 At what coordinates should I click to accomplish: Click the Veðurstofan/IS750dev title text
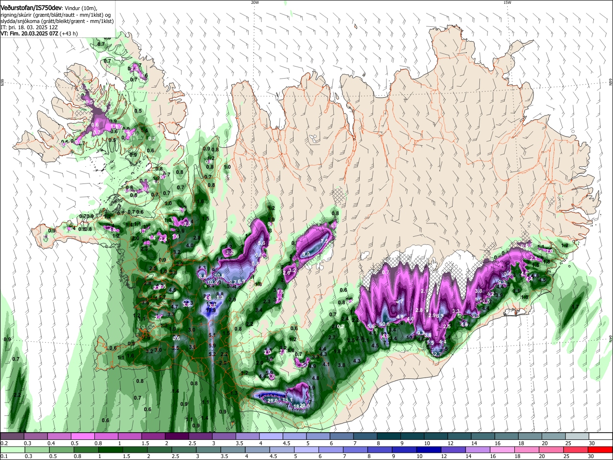click(x=31, y=7)
